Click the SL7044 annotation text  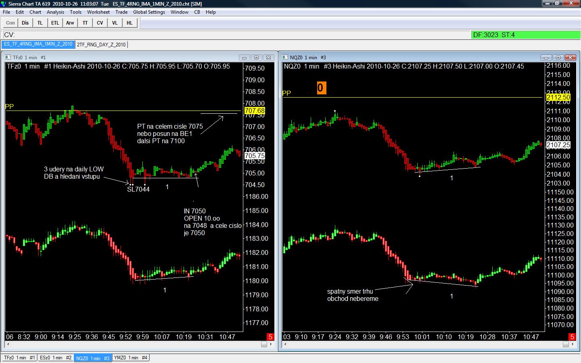coord(138,190)
